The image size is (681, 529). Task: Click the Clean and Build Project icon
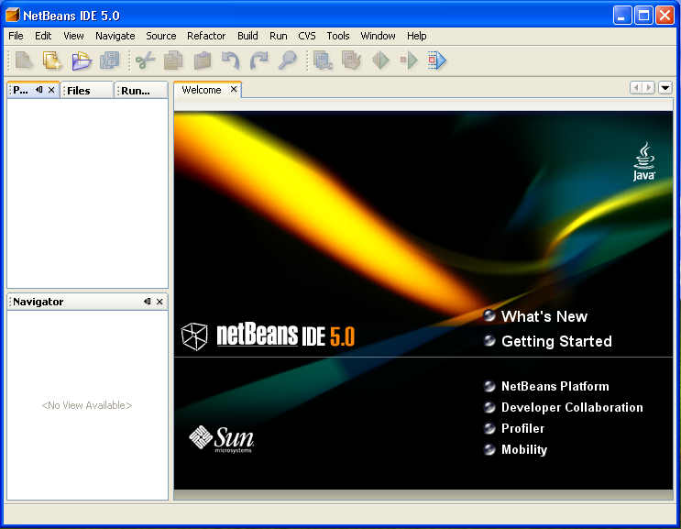click(351, 61)
